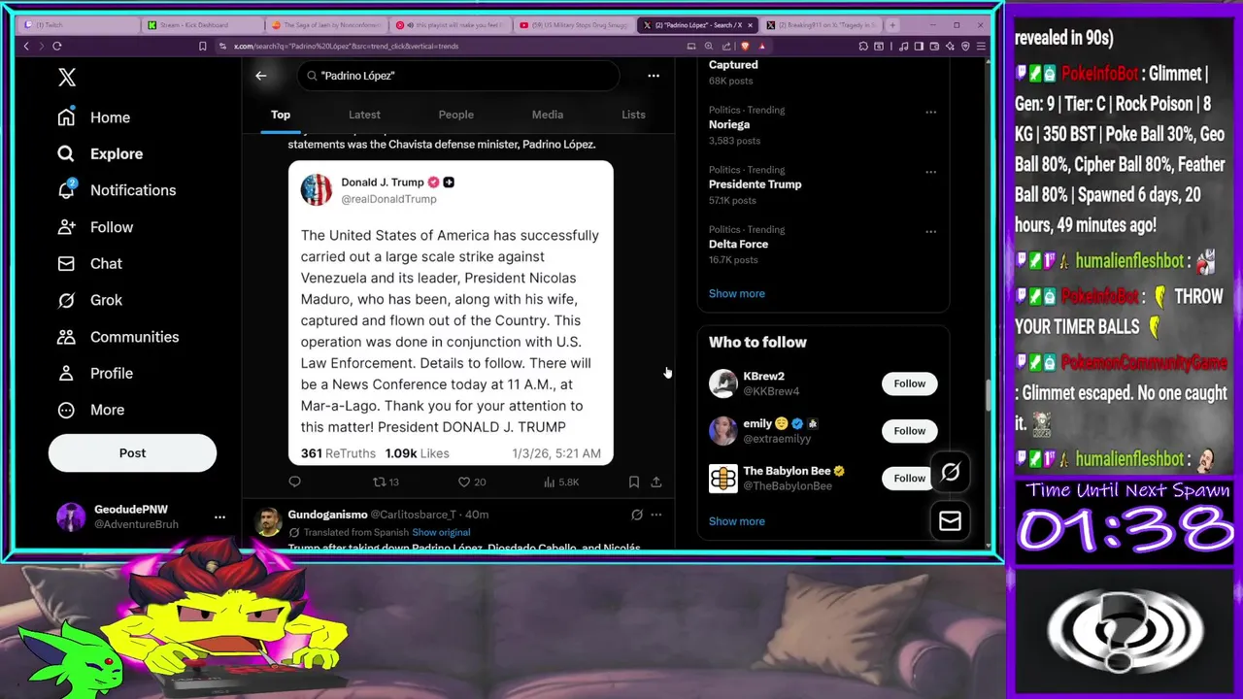Open the Delta Force trending topic
Viewport: 1243px width, 699px height.
click(x=738, y=244)
